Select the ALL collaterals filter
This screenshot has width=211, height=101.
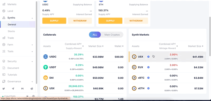[95, 35]
